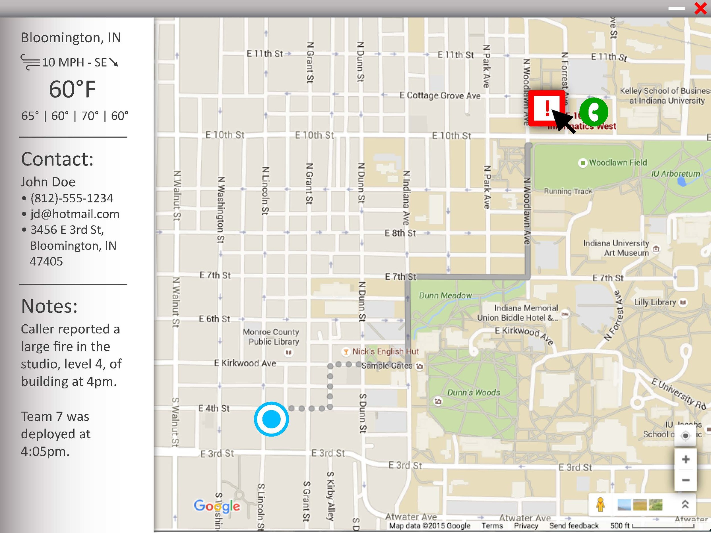The width and height of the screenshot is (711, 533).
Task: Open the Terms link on map footer
Action: point(492,526)
